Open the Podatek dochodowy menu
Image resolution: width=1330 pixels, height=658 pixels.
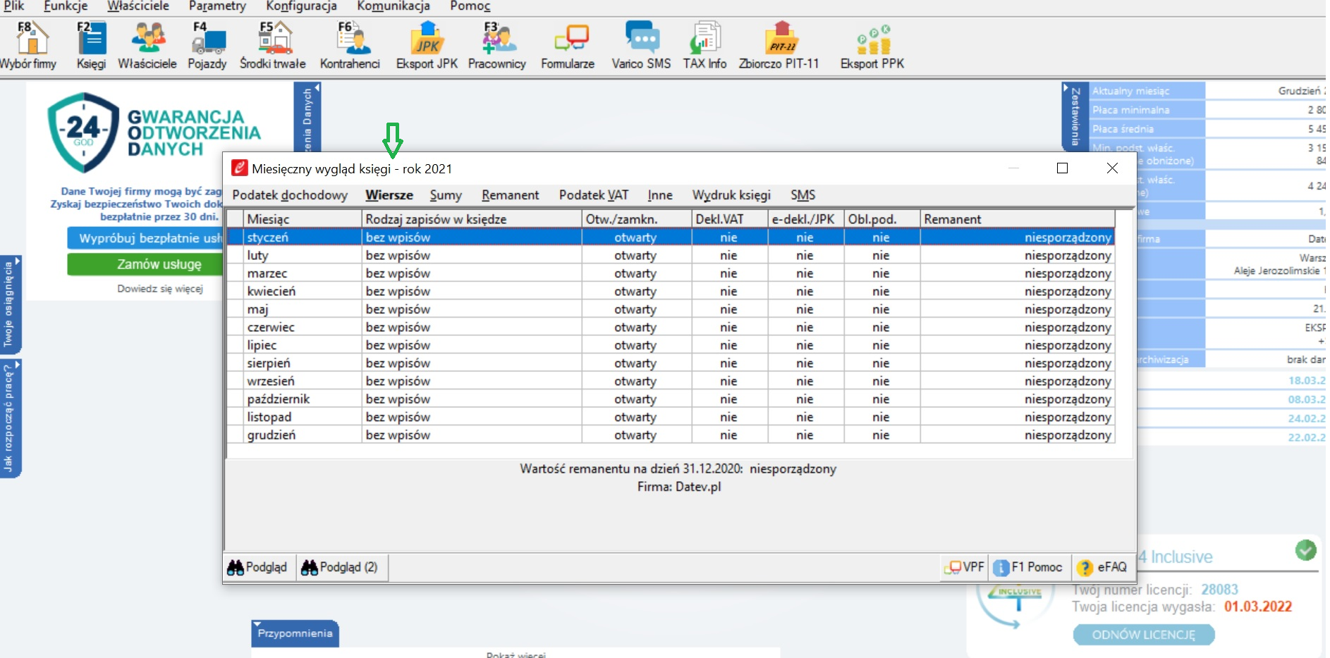(x=290, y=195)
